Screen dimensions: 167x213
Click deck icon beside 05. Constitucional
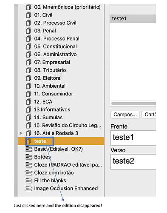[x=28, y=46]
